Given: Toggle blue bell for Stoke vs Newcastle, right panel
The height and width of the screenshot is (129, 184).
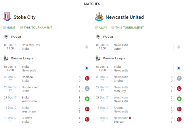Looking at the screenshot, I should pos(179,68).
